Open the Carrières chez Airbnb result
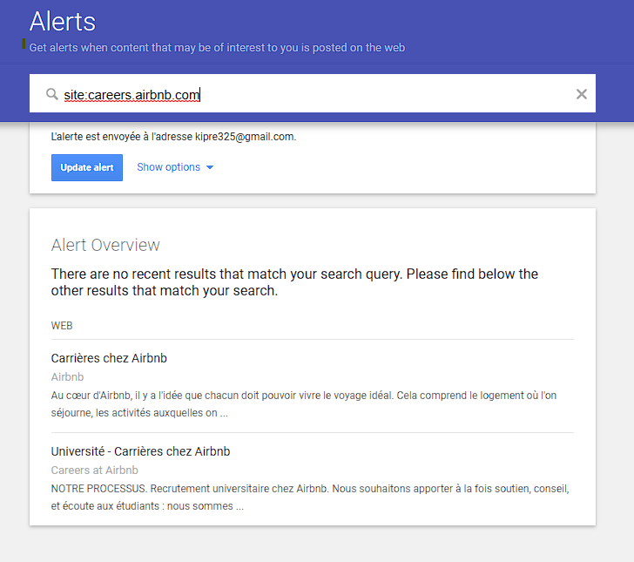Screen dimensions: 634x562 pos(109,358)
